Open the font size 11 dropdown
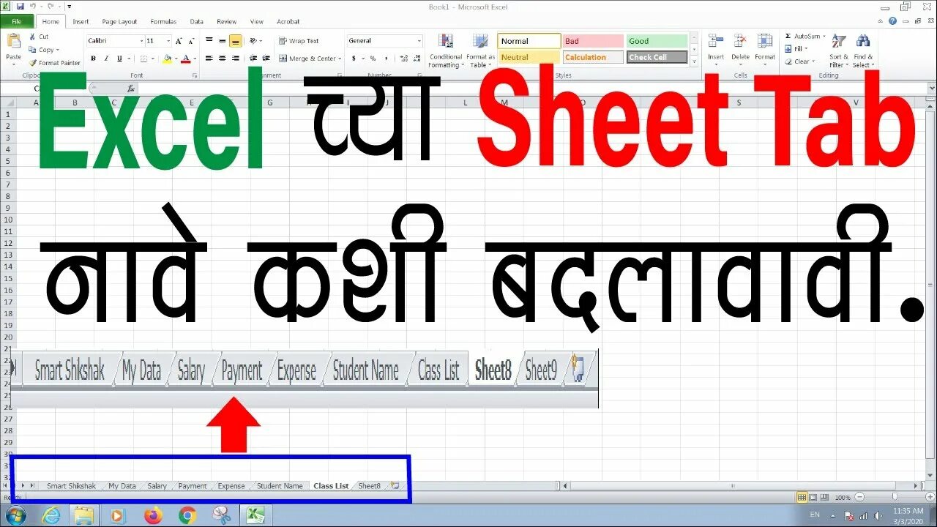The image size is (937, 527). click(168, 41)
